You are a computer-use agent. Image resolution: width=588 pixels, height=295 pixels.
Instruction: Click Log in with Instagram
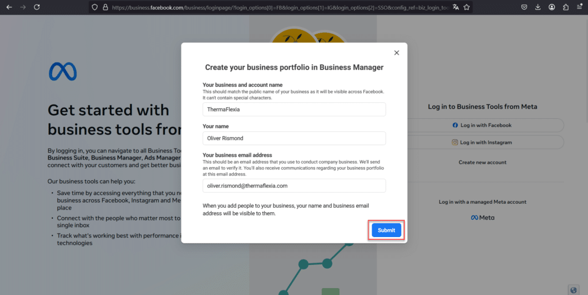click(482, 142)
